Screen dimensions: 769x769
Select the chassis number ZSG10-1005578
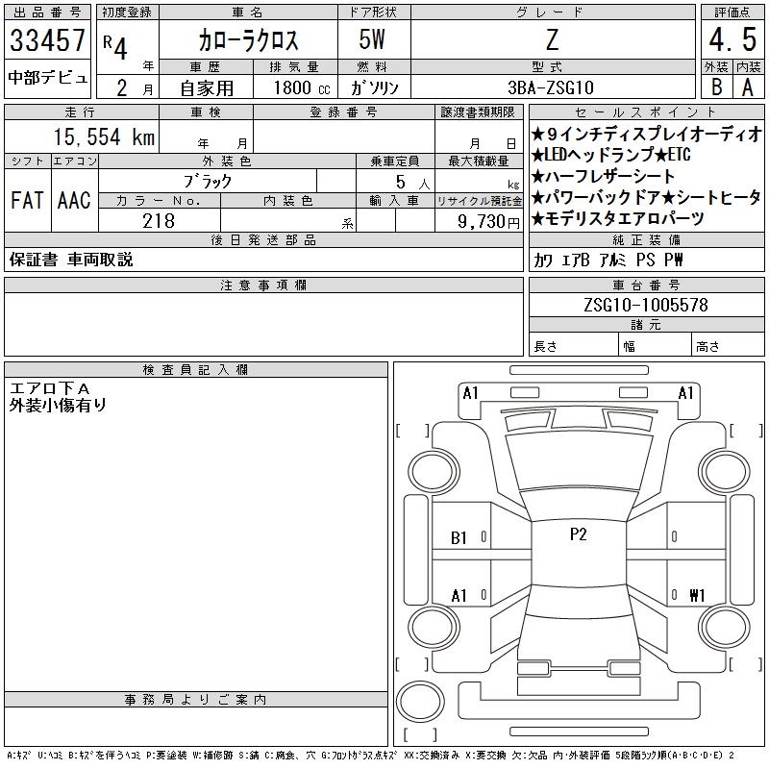point(646,305)
